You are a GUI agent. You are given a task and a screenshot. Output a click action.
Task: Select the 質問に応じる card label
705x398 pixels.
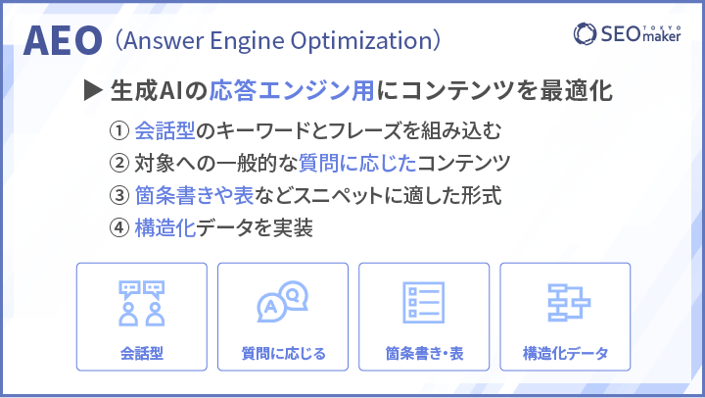tap(283, 354)
